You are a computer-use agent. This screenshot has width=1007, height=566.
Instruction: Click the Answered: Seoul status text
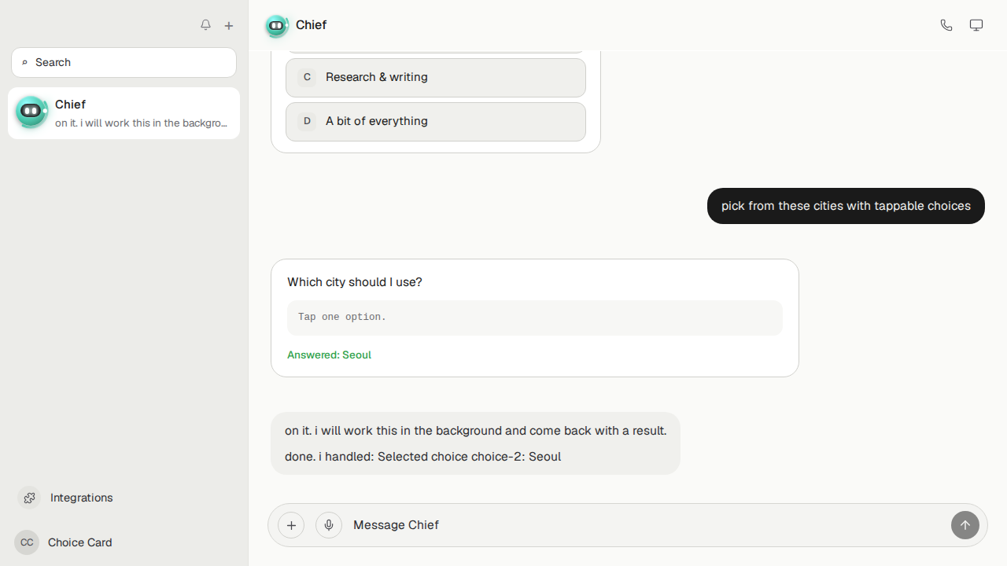coord(329,355)
